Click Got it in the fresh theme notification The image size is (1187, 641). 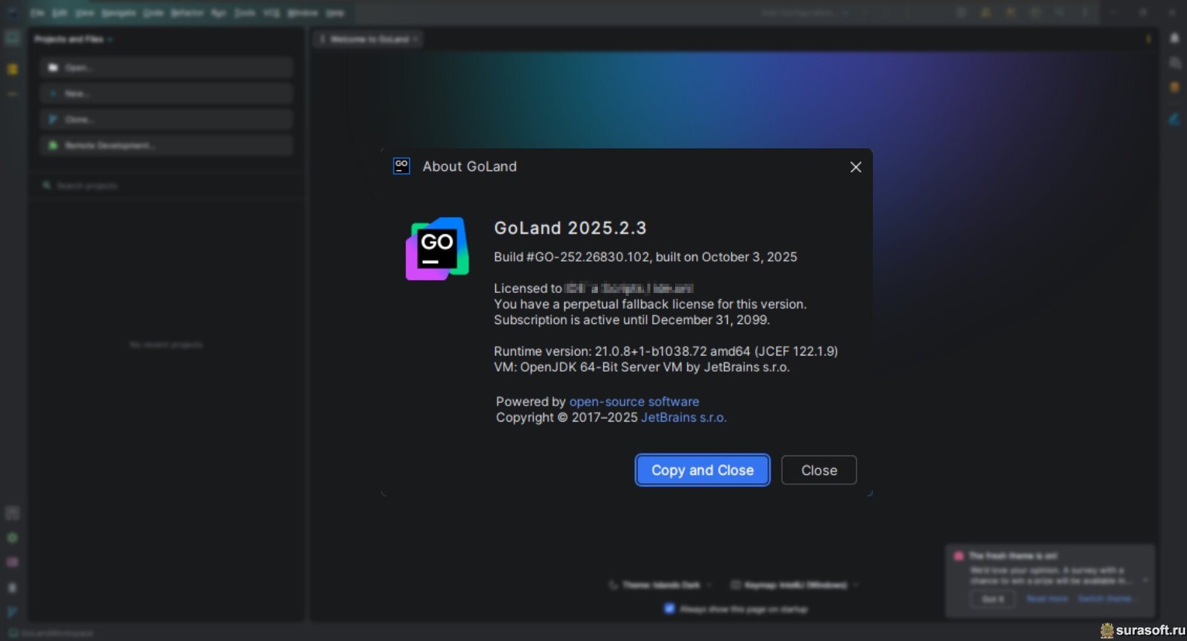point(993,599)
